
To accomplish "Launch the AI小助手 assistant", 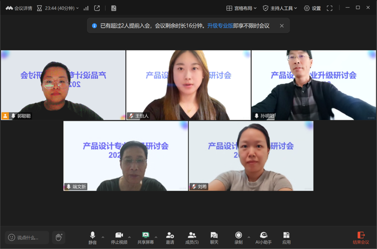I will [x=263, y=237].
